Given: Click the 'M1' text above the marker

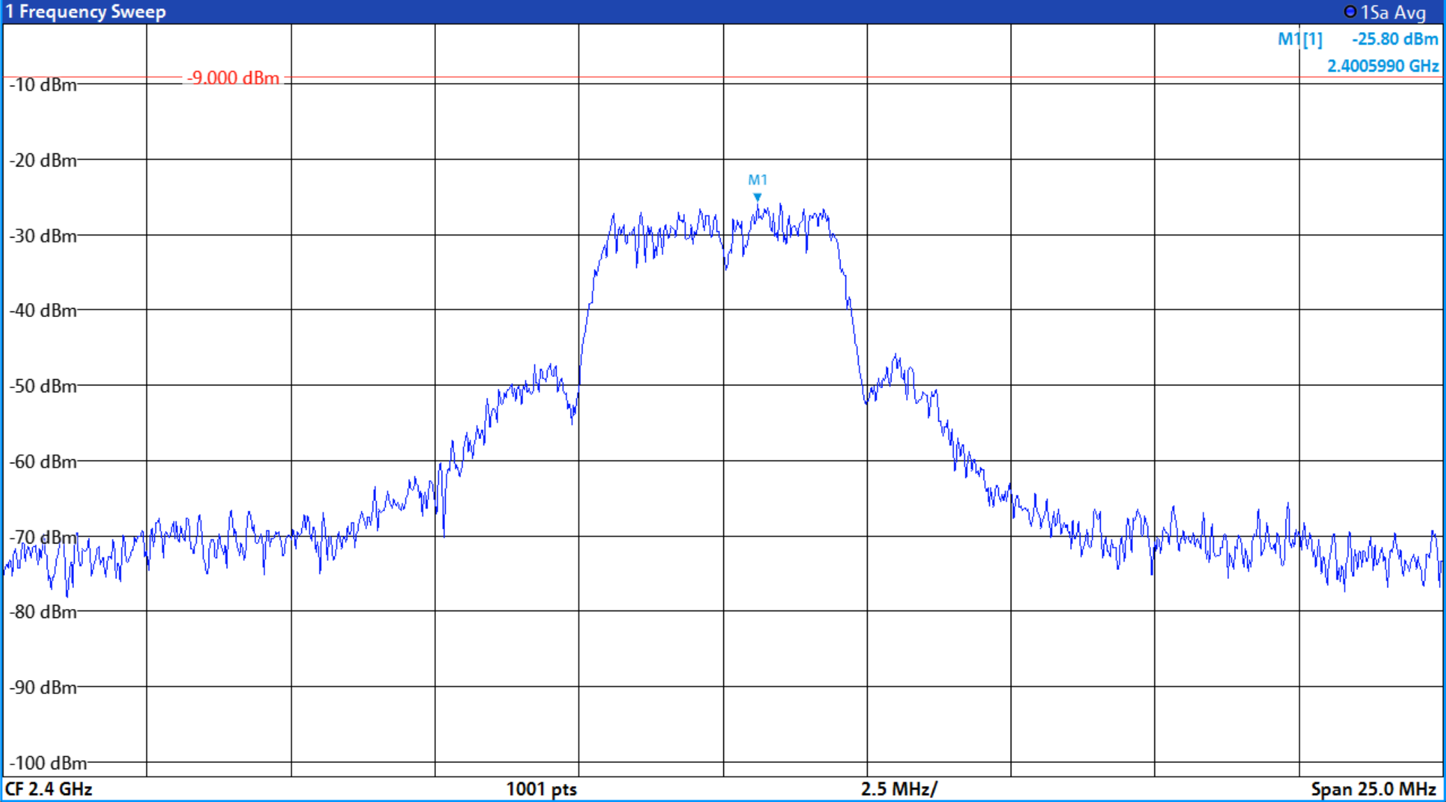Looking at the screenshot, I should (758, 180).
